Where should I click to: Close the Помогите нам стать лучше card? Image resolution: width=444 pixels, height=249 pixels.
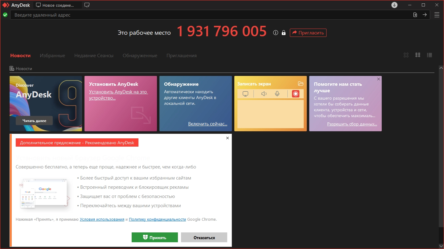click(x=379, y=79)
